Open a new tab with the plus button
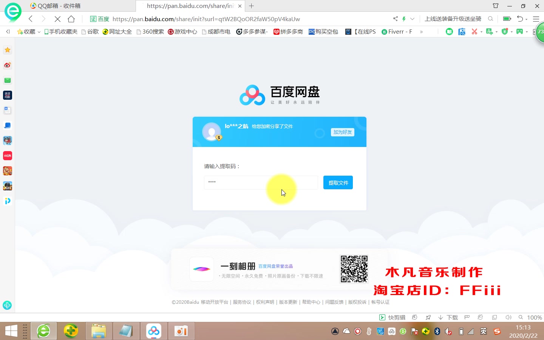Image resolution: width=544 pixels, height=340 pixels. click(252, 6)
